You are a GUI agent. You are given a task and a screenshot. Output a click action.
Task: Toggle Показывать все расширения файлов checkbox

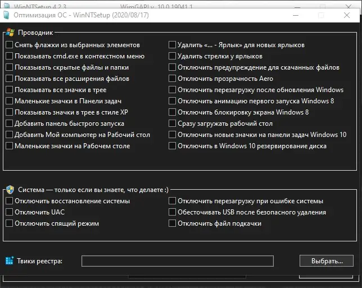tap(9, 79)
